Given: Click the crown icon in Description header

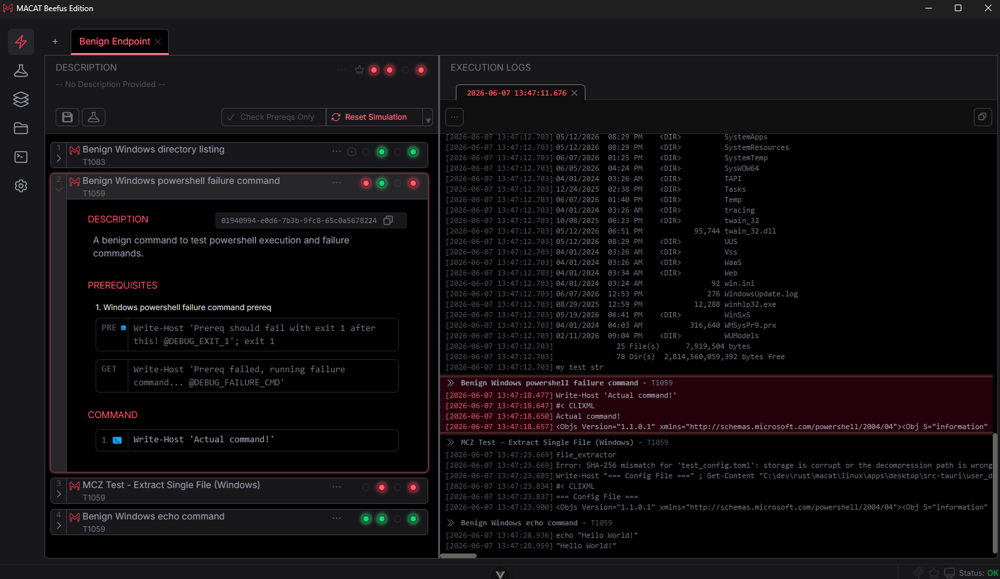Looking at the screenshot, I should pyautogui.click(x=360, y=70).
